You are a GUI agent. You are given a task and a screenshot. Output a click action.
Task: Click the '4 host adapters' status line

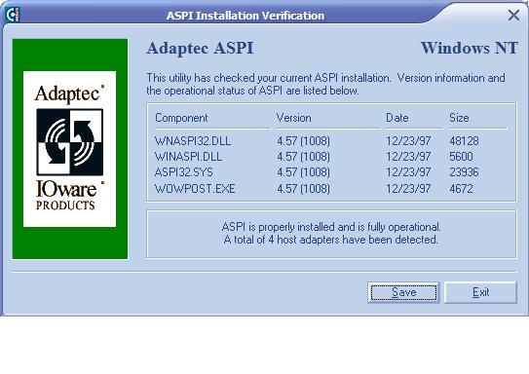click(x=330, y=240)
